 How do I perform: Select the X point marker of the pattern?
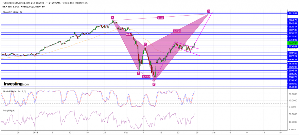[113, 18]
